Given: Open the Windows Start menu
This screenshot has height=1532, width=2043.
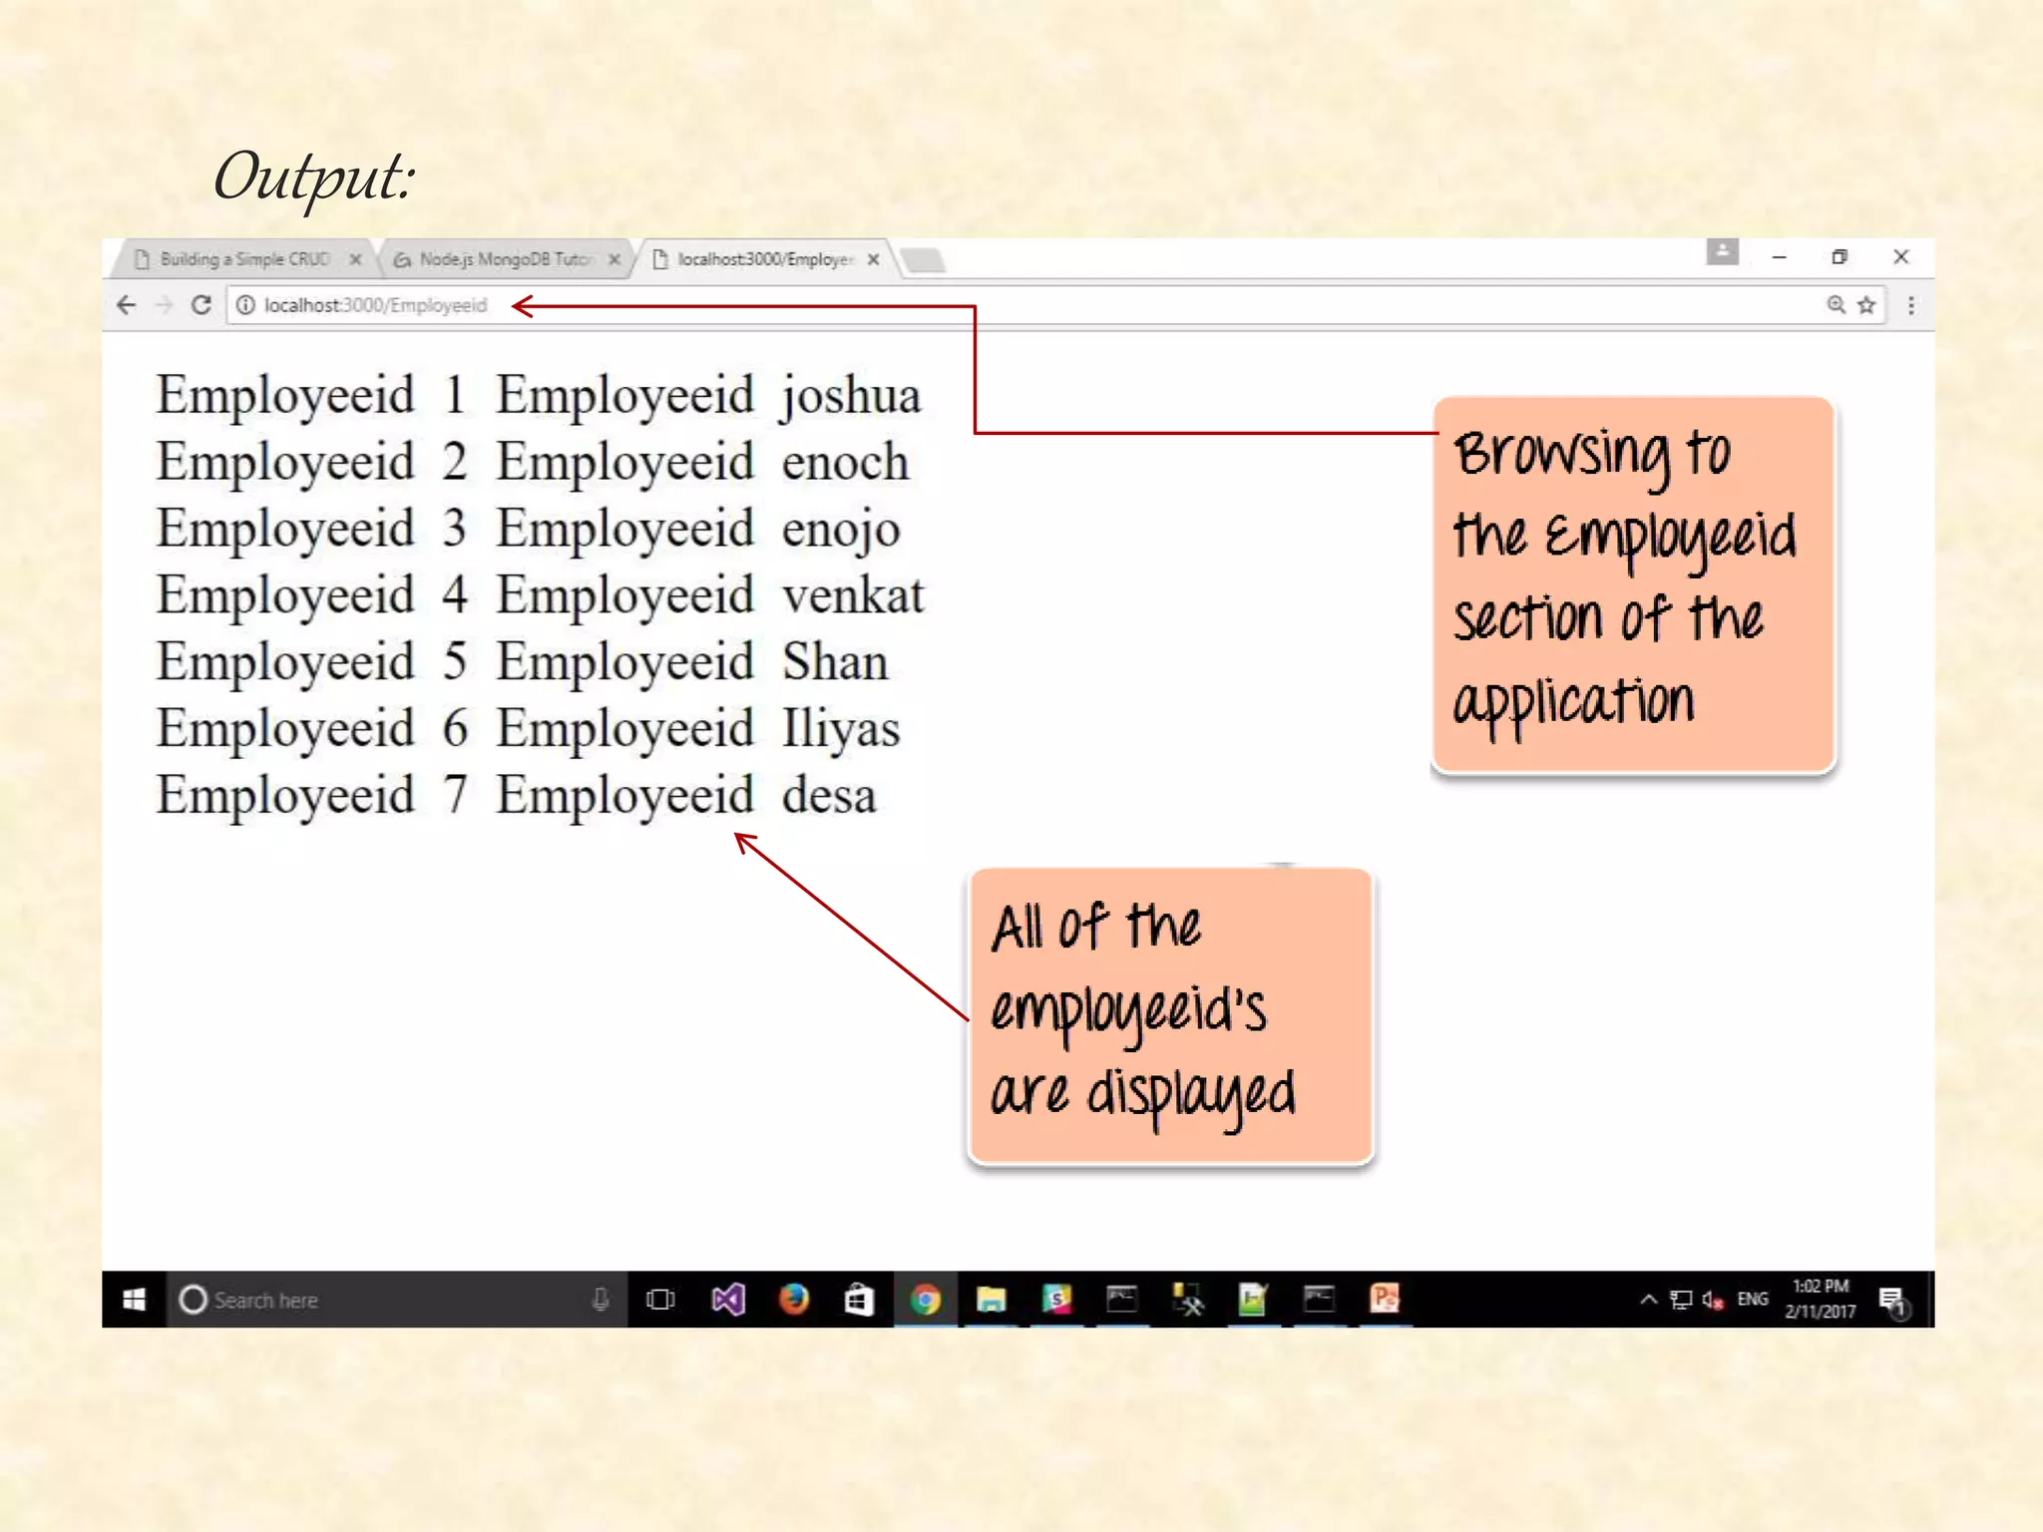Looking at the screenshot, I should pyautogui.click(x=135, y=1300).
